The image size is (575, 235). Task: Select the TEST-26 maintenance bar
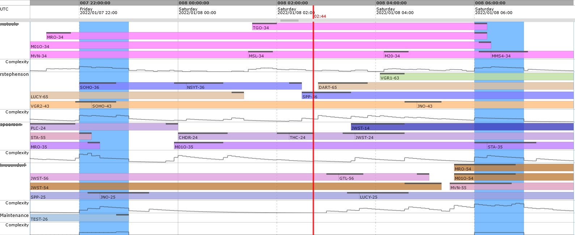[79, 218]
